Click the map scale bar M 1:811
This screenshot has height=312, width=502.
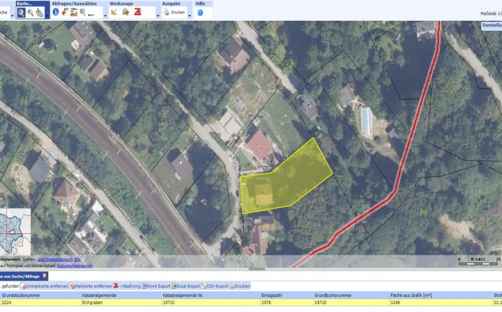tap(478, 261)
